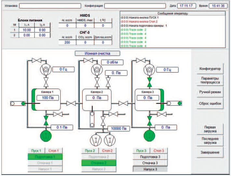Click the loader mechanism right of Камера 3
The width and height of the screenshot is (231, 176).
click(174, 103)
